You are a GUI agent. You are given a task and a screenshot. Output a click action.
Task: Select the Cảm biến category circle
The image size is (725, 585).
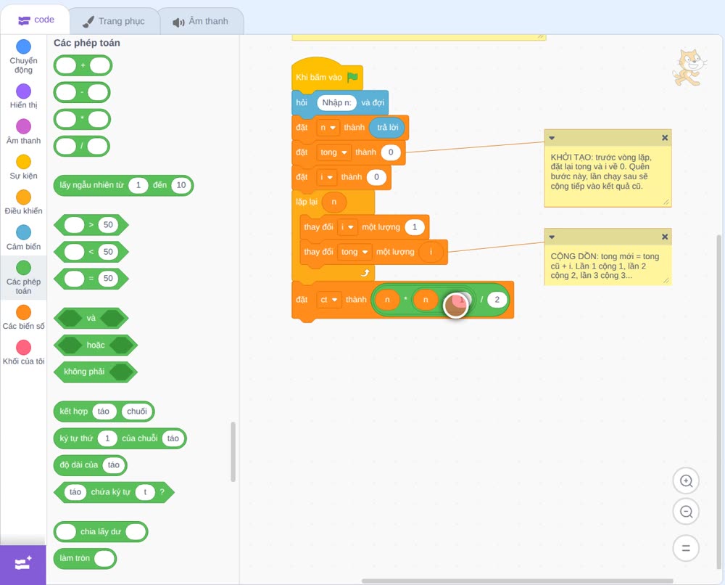[x=24, y=232]
